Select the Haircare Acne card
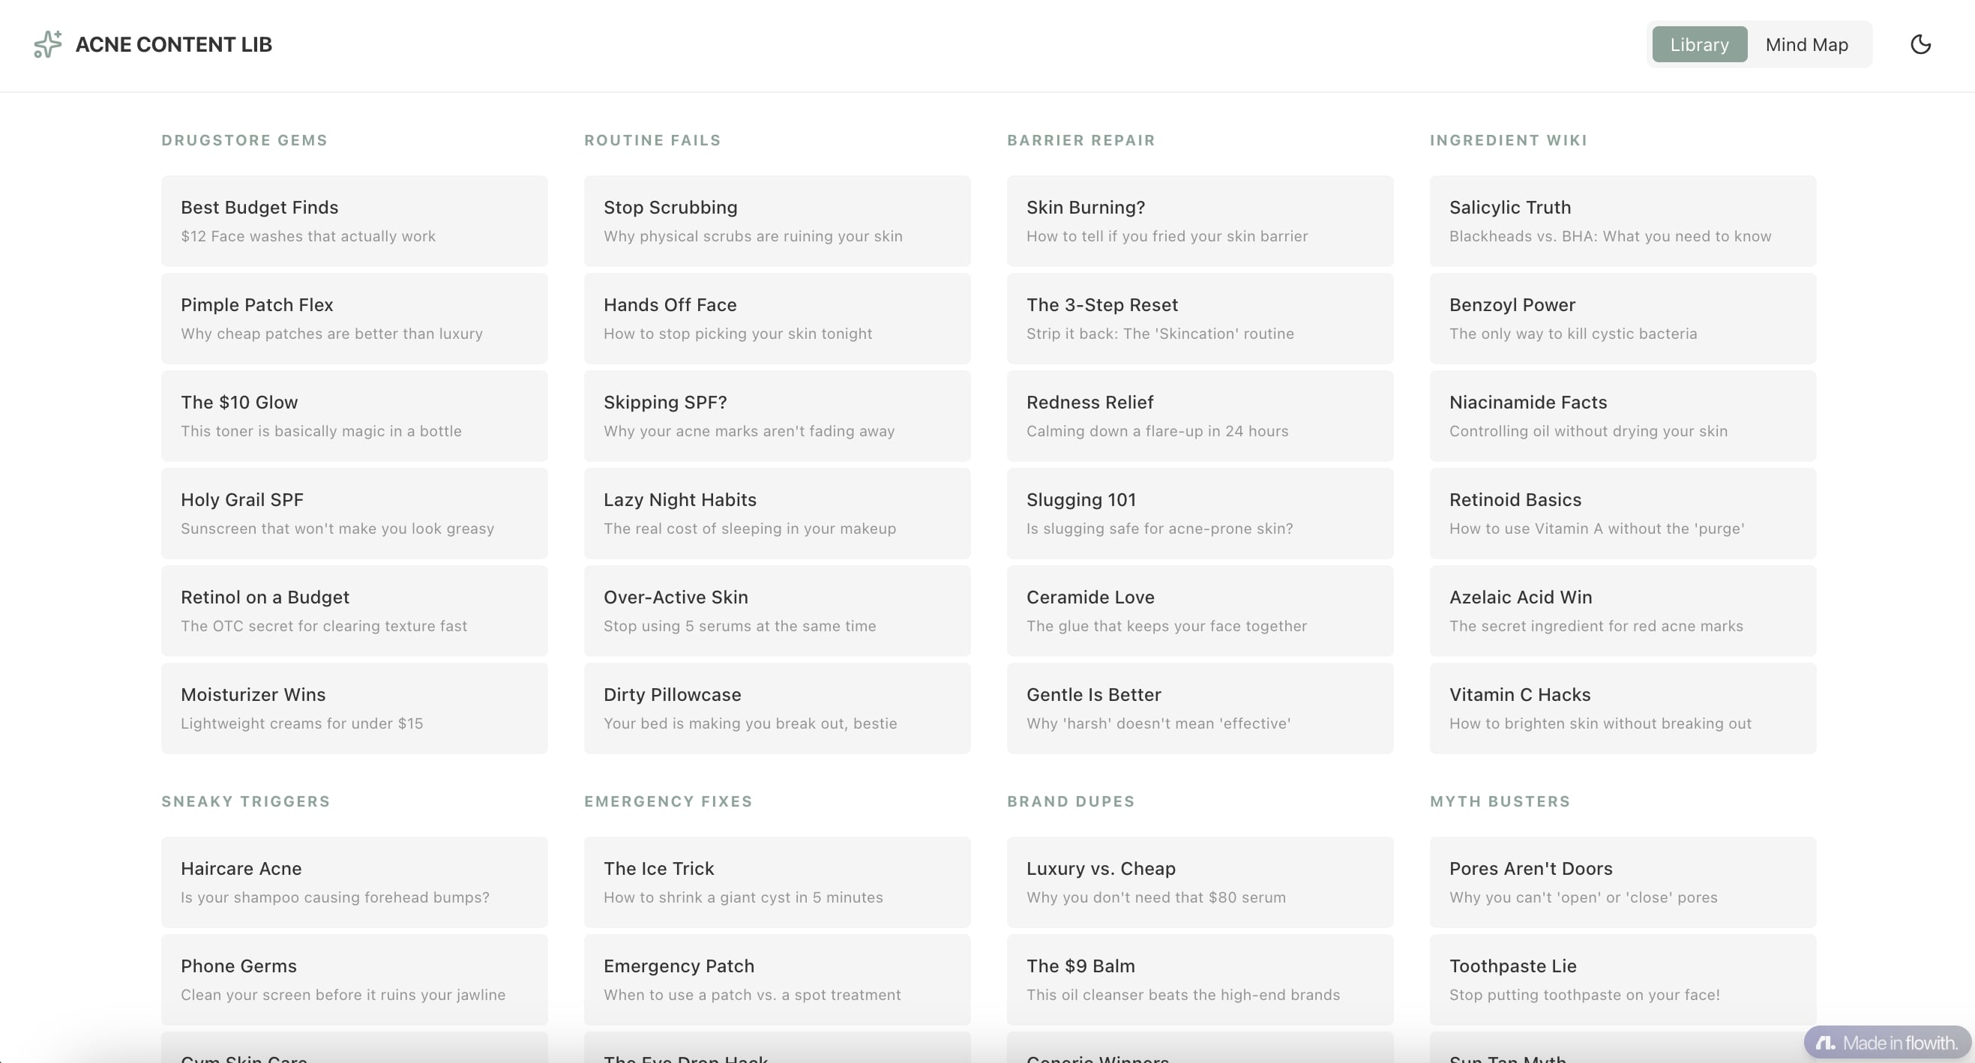This screenshot has width=1975, height=1063. [353, 882]
